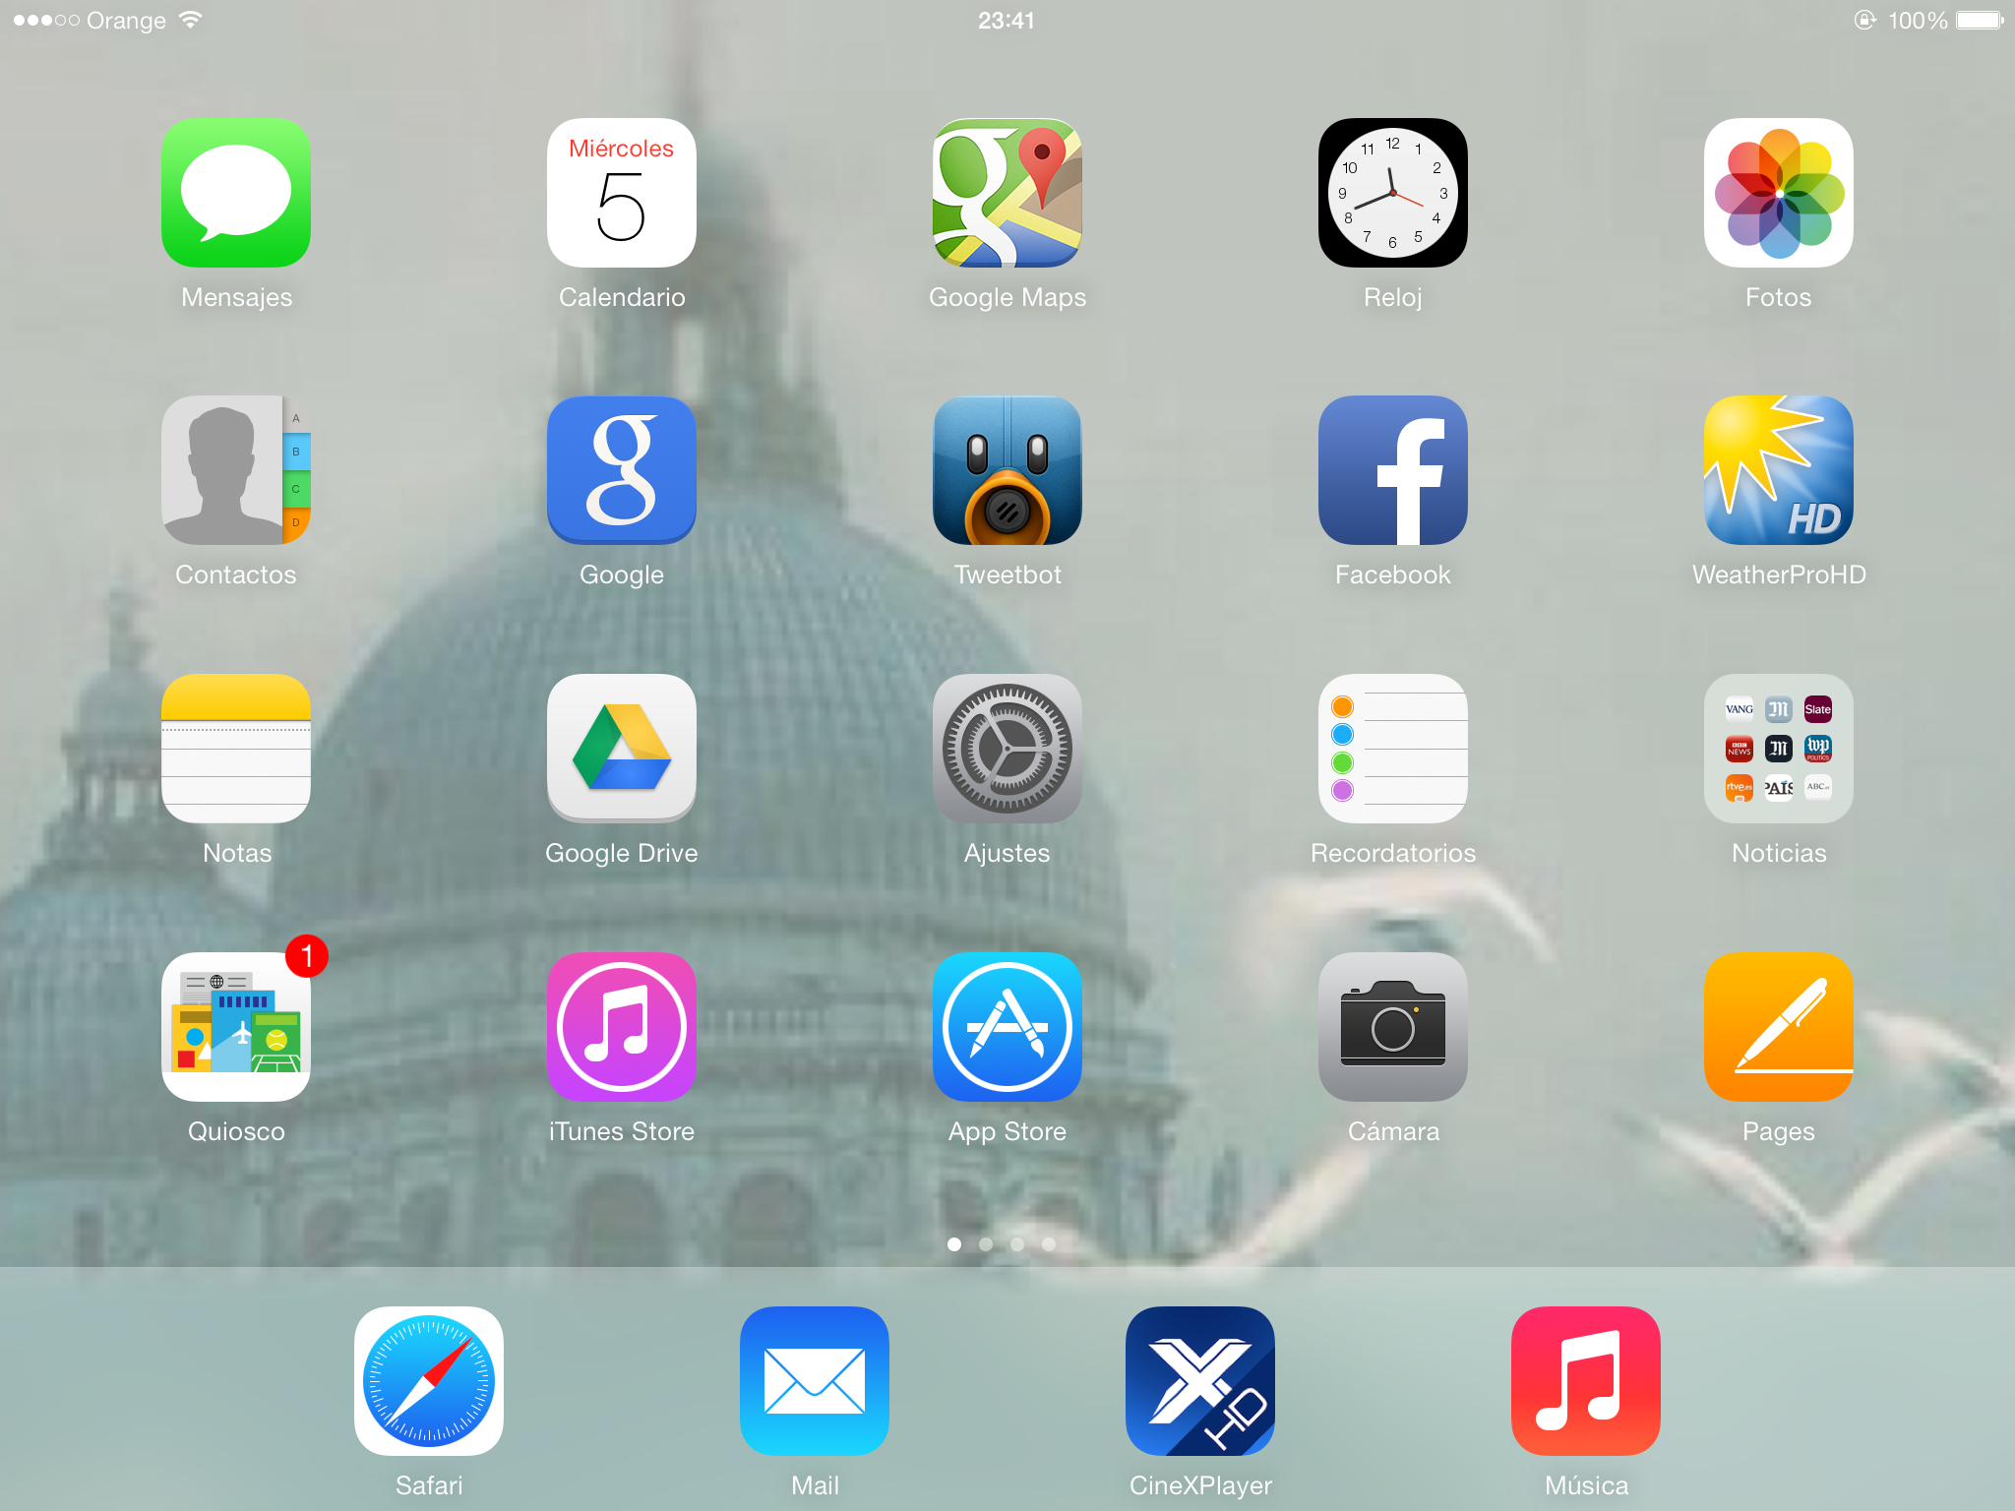This screenshot has height=1511, width=2015.
Task: Launch Safari from the dock
Action: (429, 1381)
